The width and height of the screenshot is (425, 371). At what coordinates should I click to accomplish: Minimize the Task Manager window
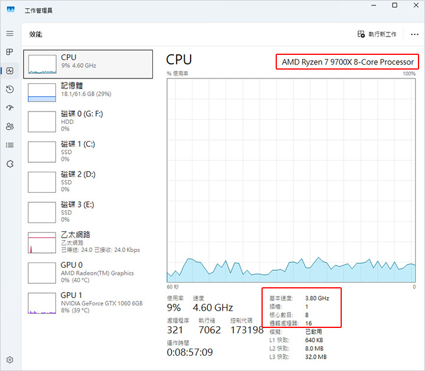[x=374, y=5]
